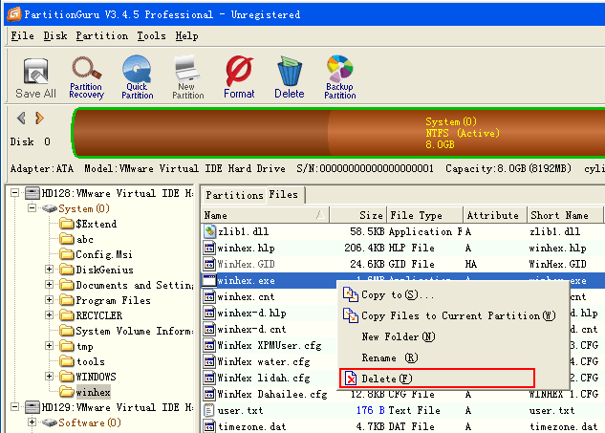Select the winhex-d.hlp file row
Screen dimensions: 605x433
tap(270, 313)
